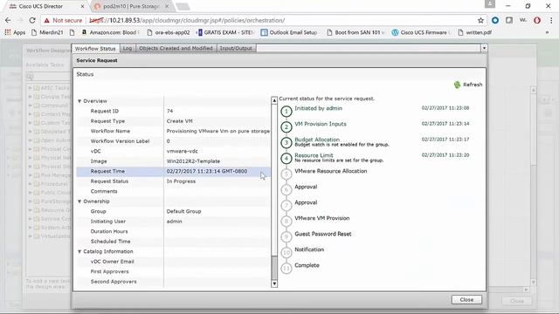Click step 9 circle Guest Password Reset
The image size is (559, 314).
point(286,236)
